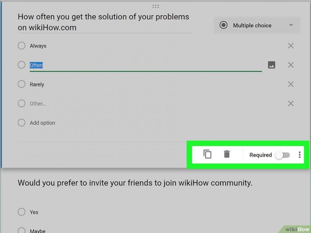
Task: Remove the Always option
Action: click(x=291, y=46)
